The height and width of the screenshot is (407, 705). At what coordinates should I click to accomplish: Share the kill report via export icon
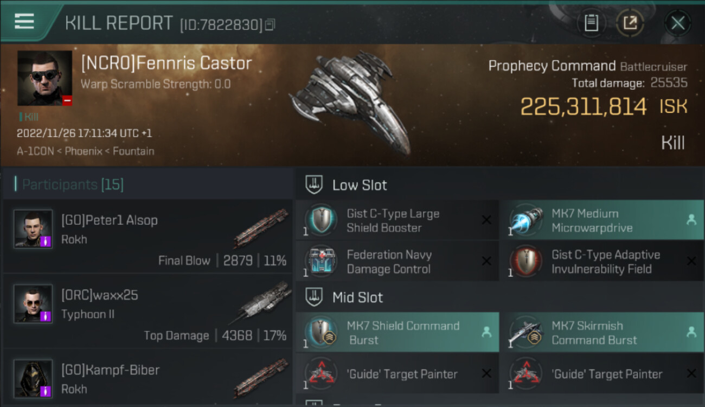coord(630,23)
